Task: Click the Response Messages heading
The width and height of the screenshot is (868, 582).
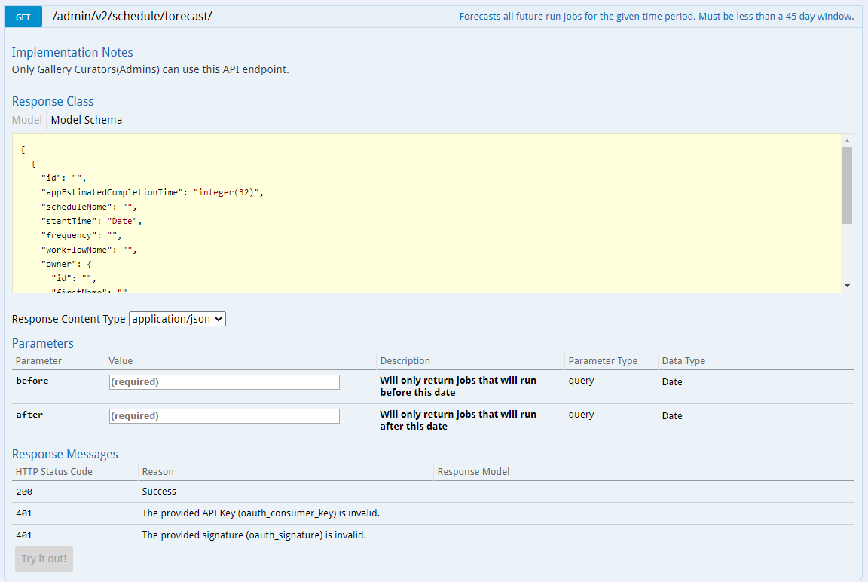Action: point(65,454)
